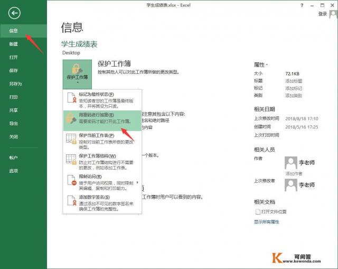Maximize the Excel window
The image size is (338, 269).
click(322, 5)
